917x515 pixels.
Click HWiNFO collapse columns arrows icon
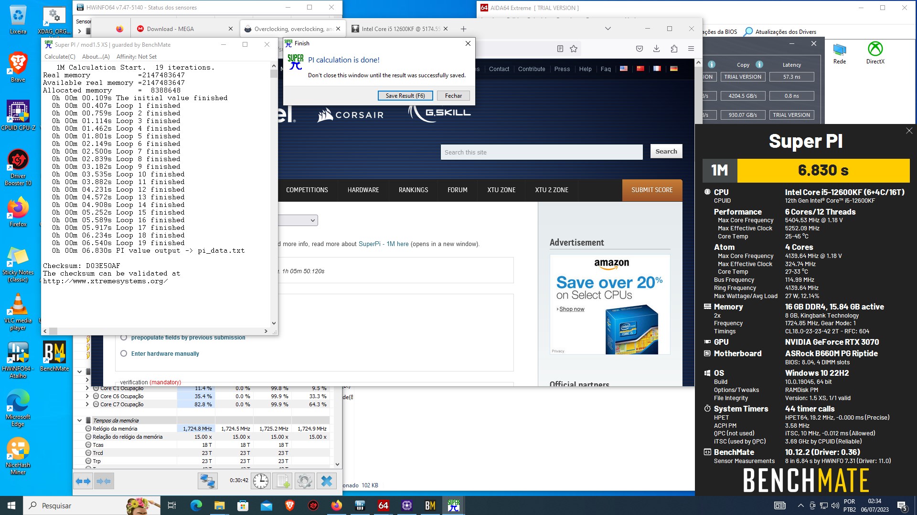tap(104, 481)
